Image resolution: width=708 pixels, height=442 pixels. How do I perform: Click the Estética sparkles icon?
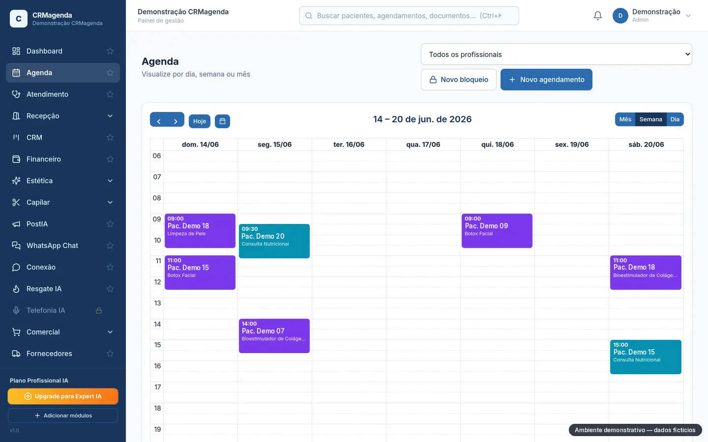pos(16,181)
